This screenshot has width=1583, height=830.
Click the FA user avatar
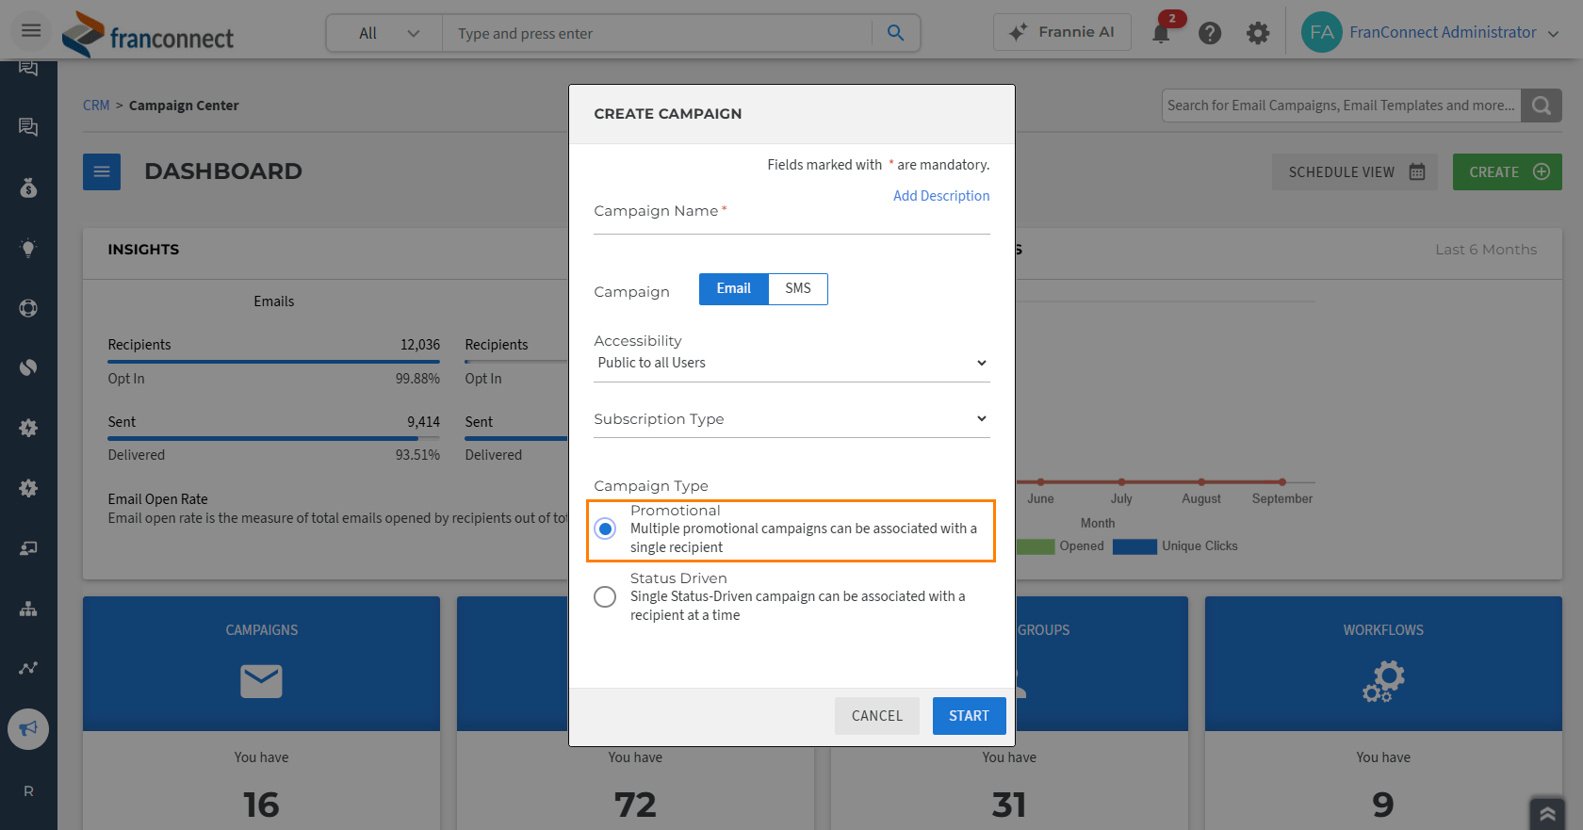pyautogui.click(x=1321, y=32)
